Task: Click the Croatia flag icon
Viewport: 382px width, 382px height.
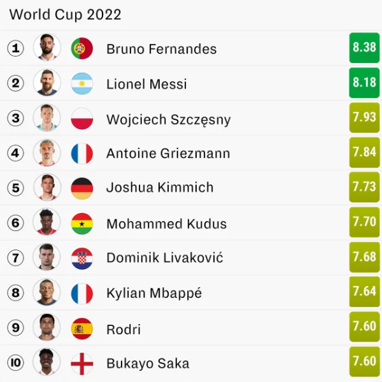Action: (x=82, y=258)
